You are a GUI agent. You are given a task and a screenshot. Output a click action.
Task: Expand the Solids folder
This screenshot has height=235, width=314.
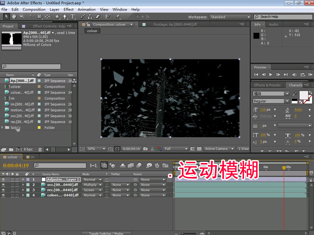coord(3,127)
